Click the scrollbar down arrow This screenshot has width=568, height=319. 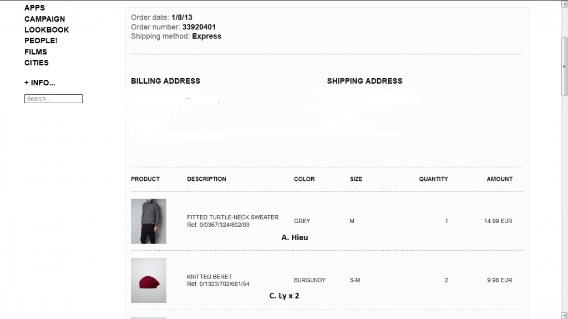click(565, 315)
